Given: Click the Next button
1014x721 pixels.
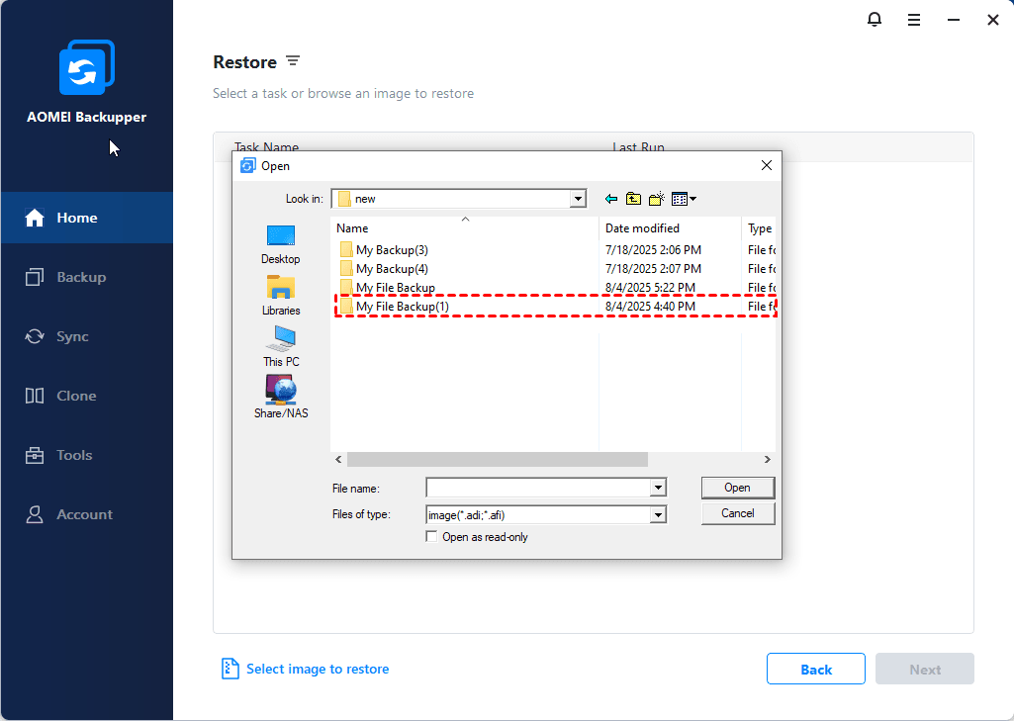Looking at the screenshot, I should click(x=925, y=670).
